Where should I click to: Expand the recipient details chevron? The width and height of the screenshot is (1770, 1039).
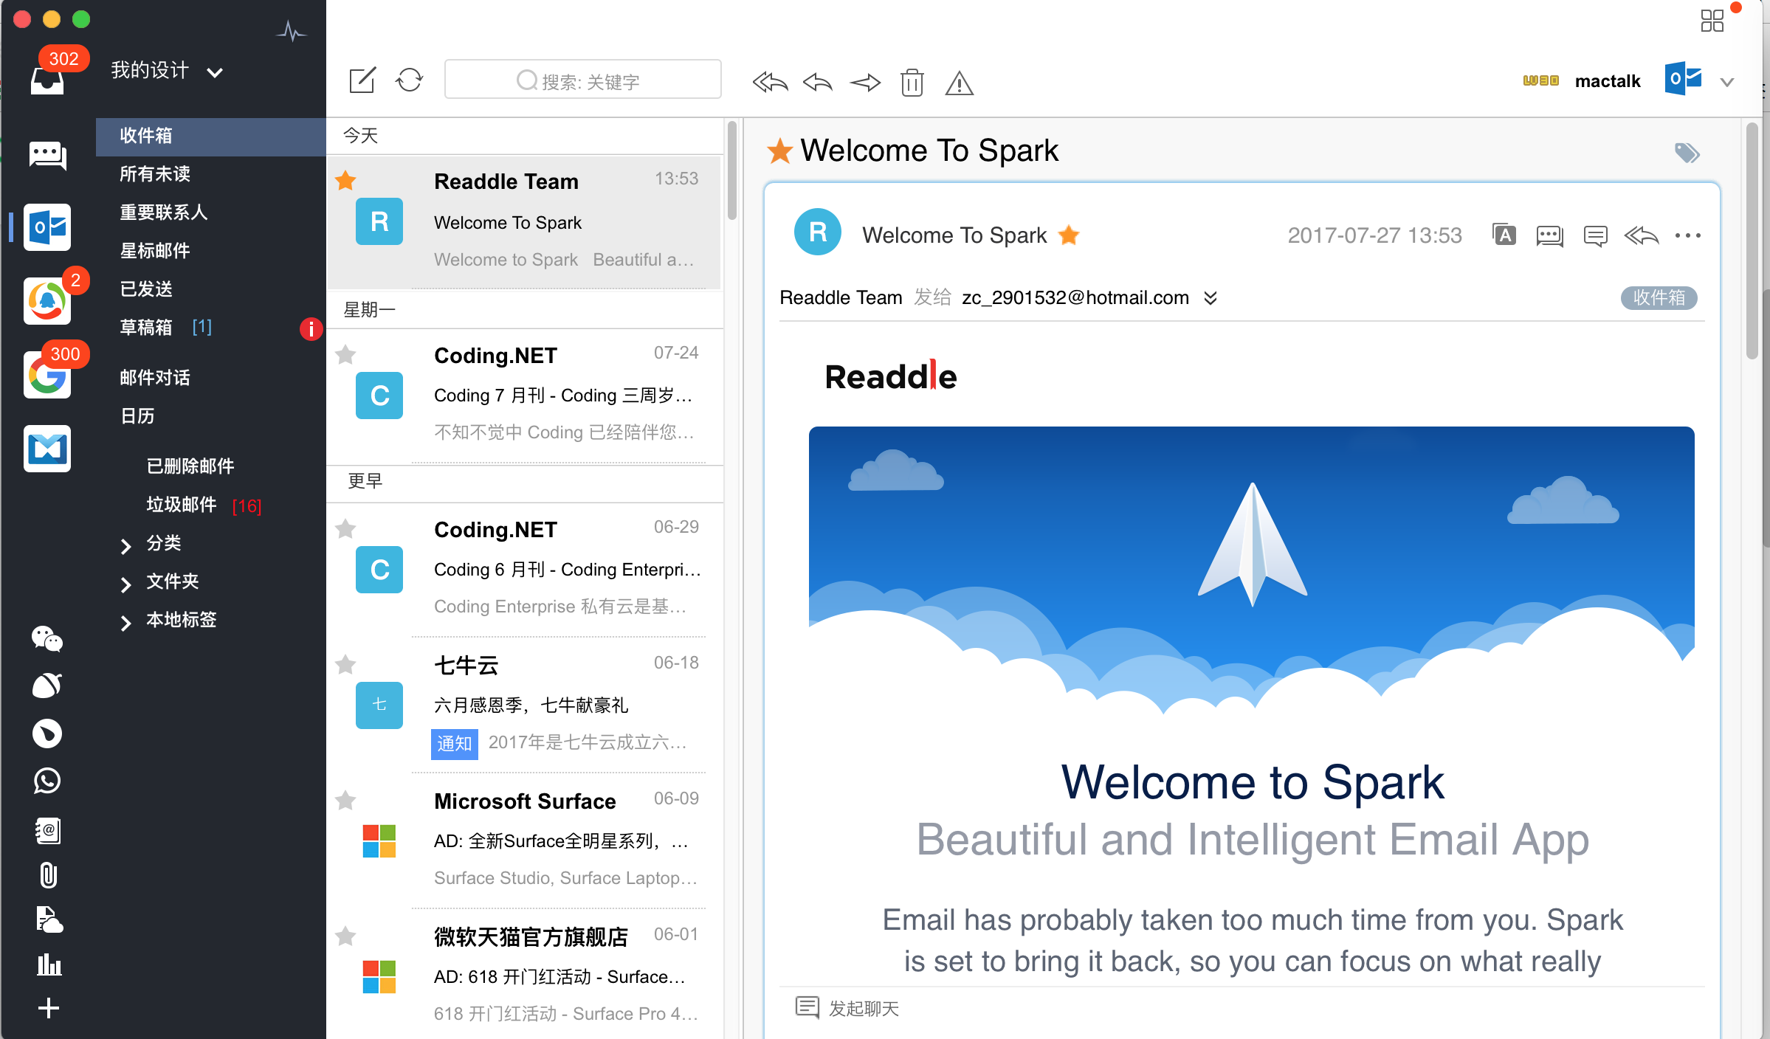pyautogui.click(x=1211, y=297)
